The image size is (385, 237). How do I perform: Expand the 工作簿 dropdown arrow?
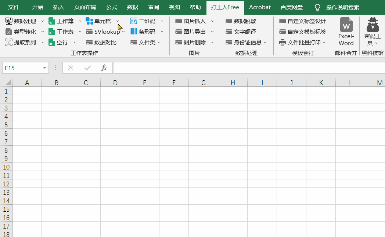[80, 21]
